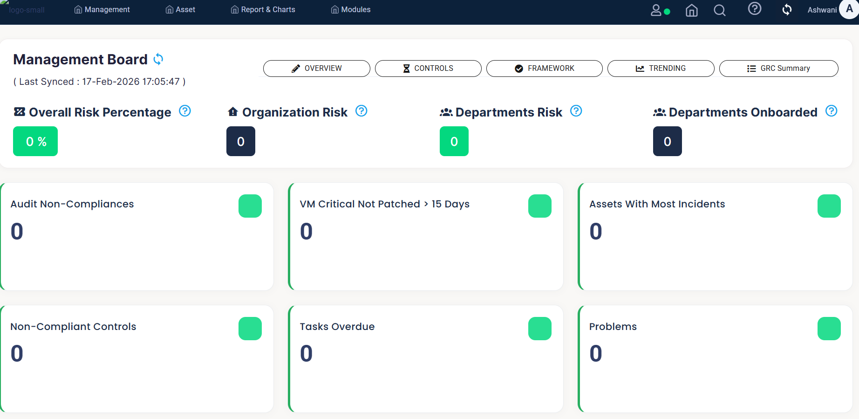The height and width of the screenshot is (419, 859).
Task: Click the logo-small image in navbar
Action: point(23,9)
